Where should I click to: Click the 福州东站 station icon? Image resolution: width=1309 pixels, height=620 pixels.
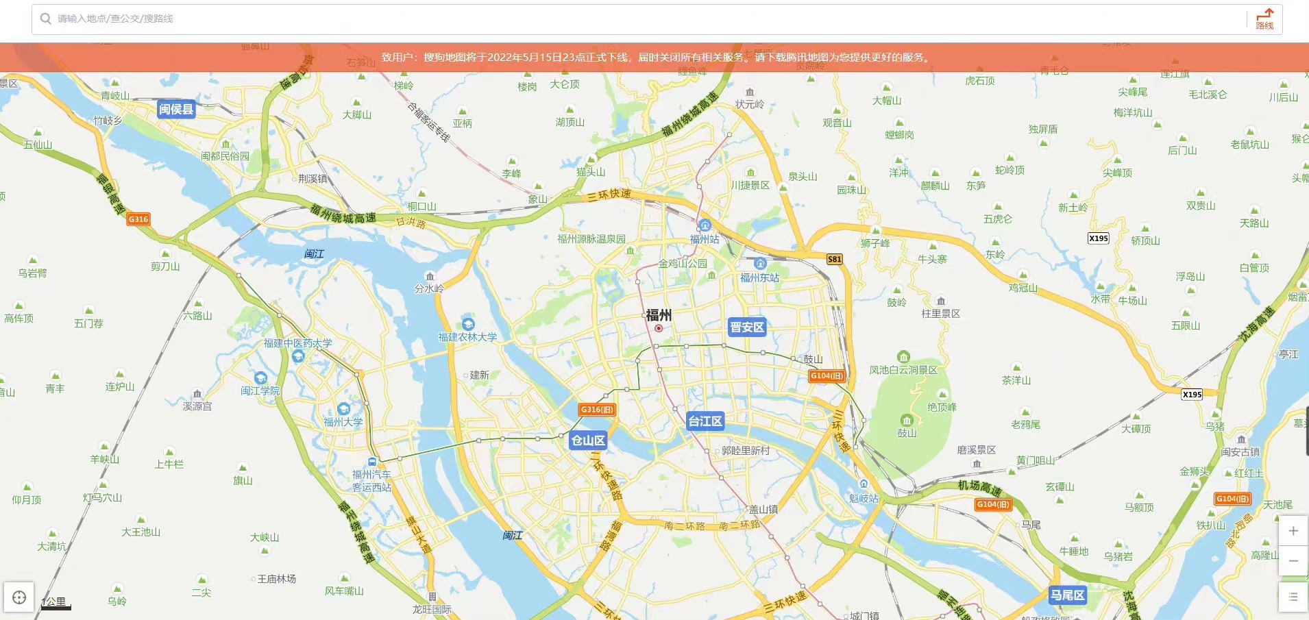point(759,264)
